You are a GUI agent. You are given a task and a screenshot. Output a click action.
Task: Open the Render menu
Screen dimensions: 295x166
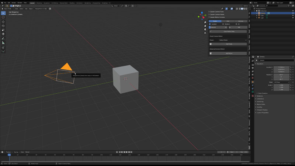[14, 3]
